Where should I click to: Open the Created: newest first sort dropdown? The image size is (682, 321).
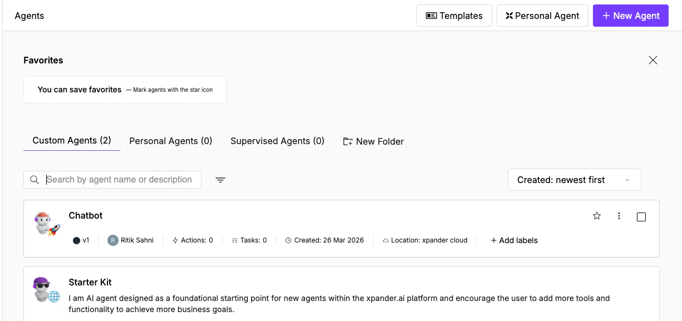(574, 179)
